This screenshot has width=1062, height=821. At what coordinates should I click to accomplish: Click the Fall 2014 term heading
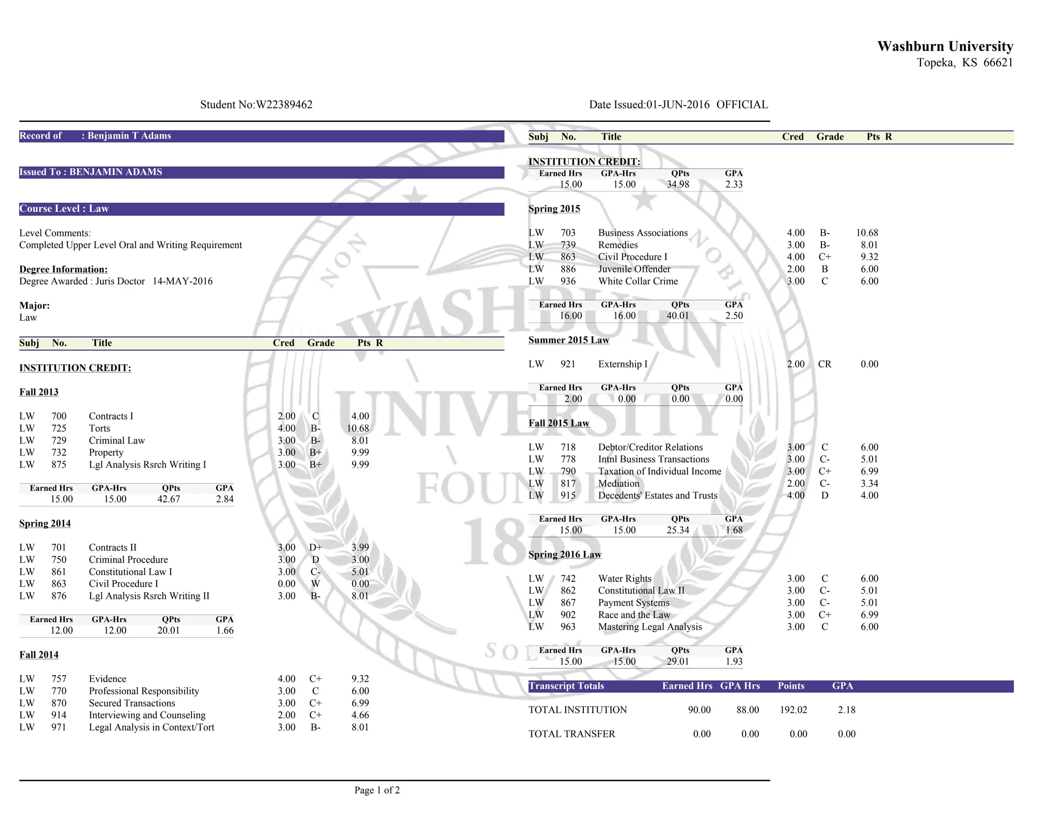[x=39, y=655]
